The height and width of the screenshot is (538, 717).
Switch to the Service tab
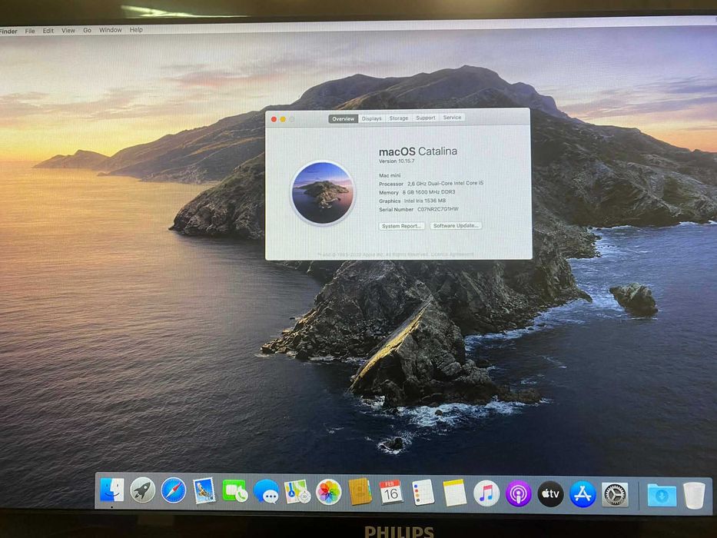click(x=452, y=118)
